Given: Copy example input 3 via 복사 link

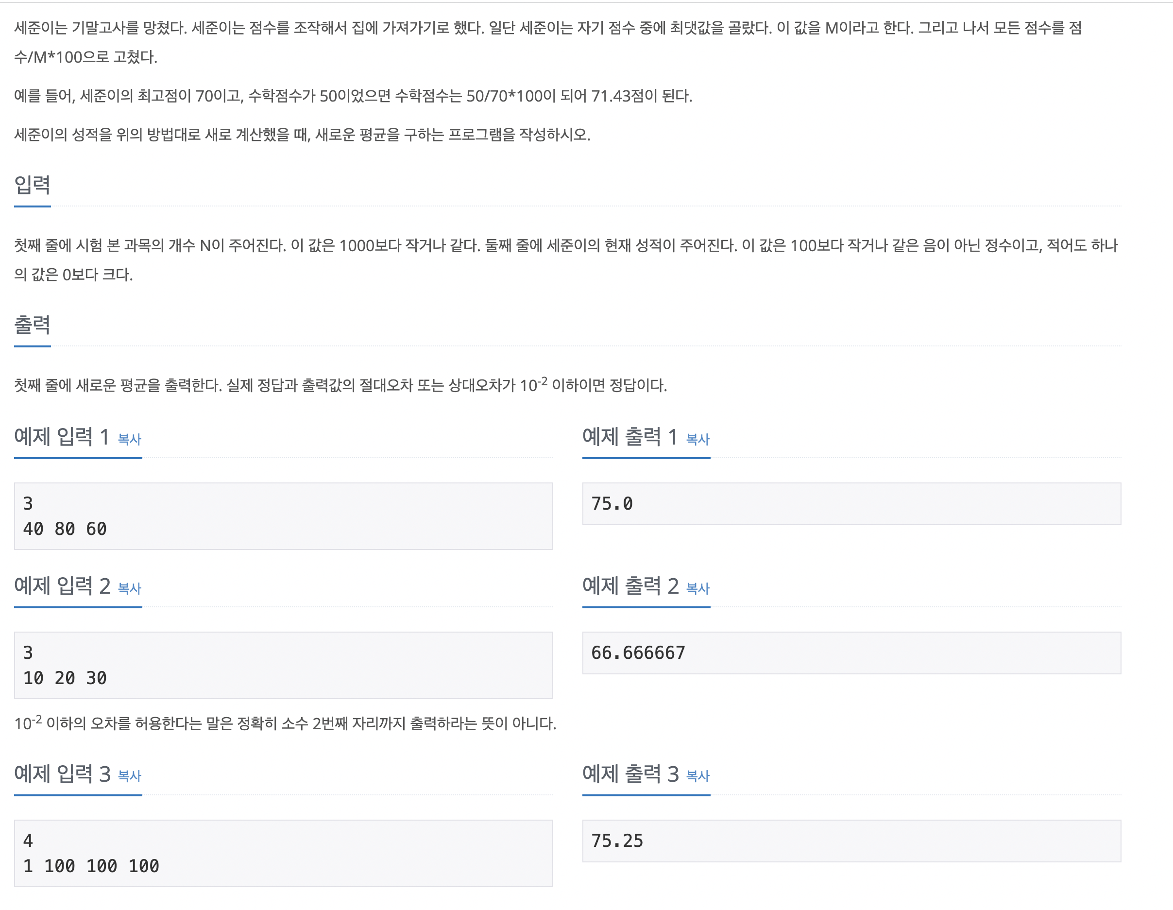Looking at the screenshot, I should coord(129,776).
